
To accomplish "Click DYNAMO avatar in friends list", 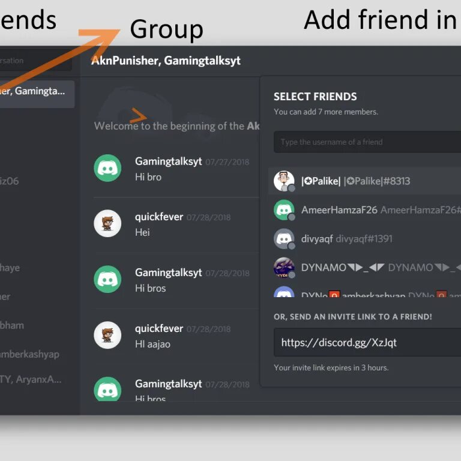I will click(284, 268).
